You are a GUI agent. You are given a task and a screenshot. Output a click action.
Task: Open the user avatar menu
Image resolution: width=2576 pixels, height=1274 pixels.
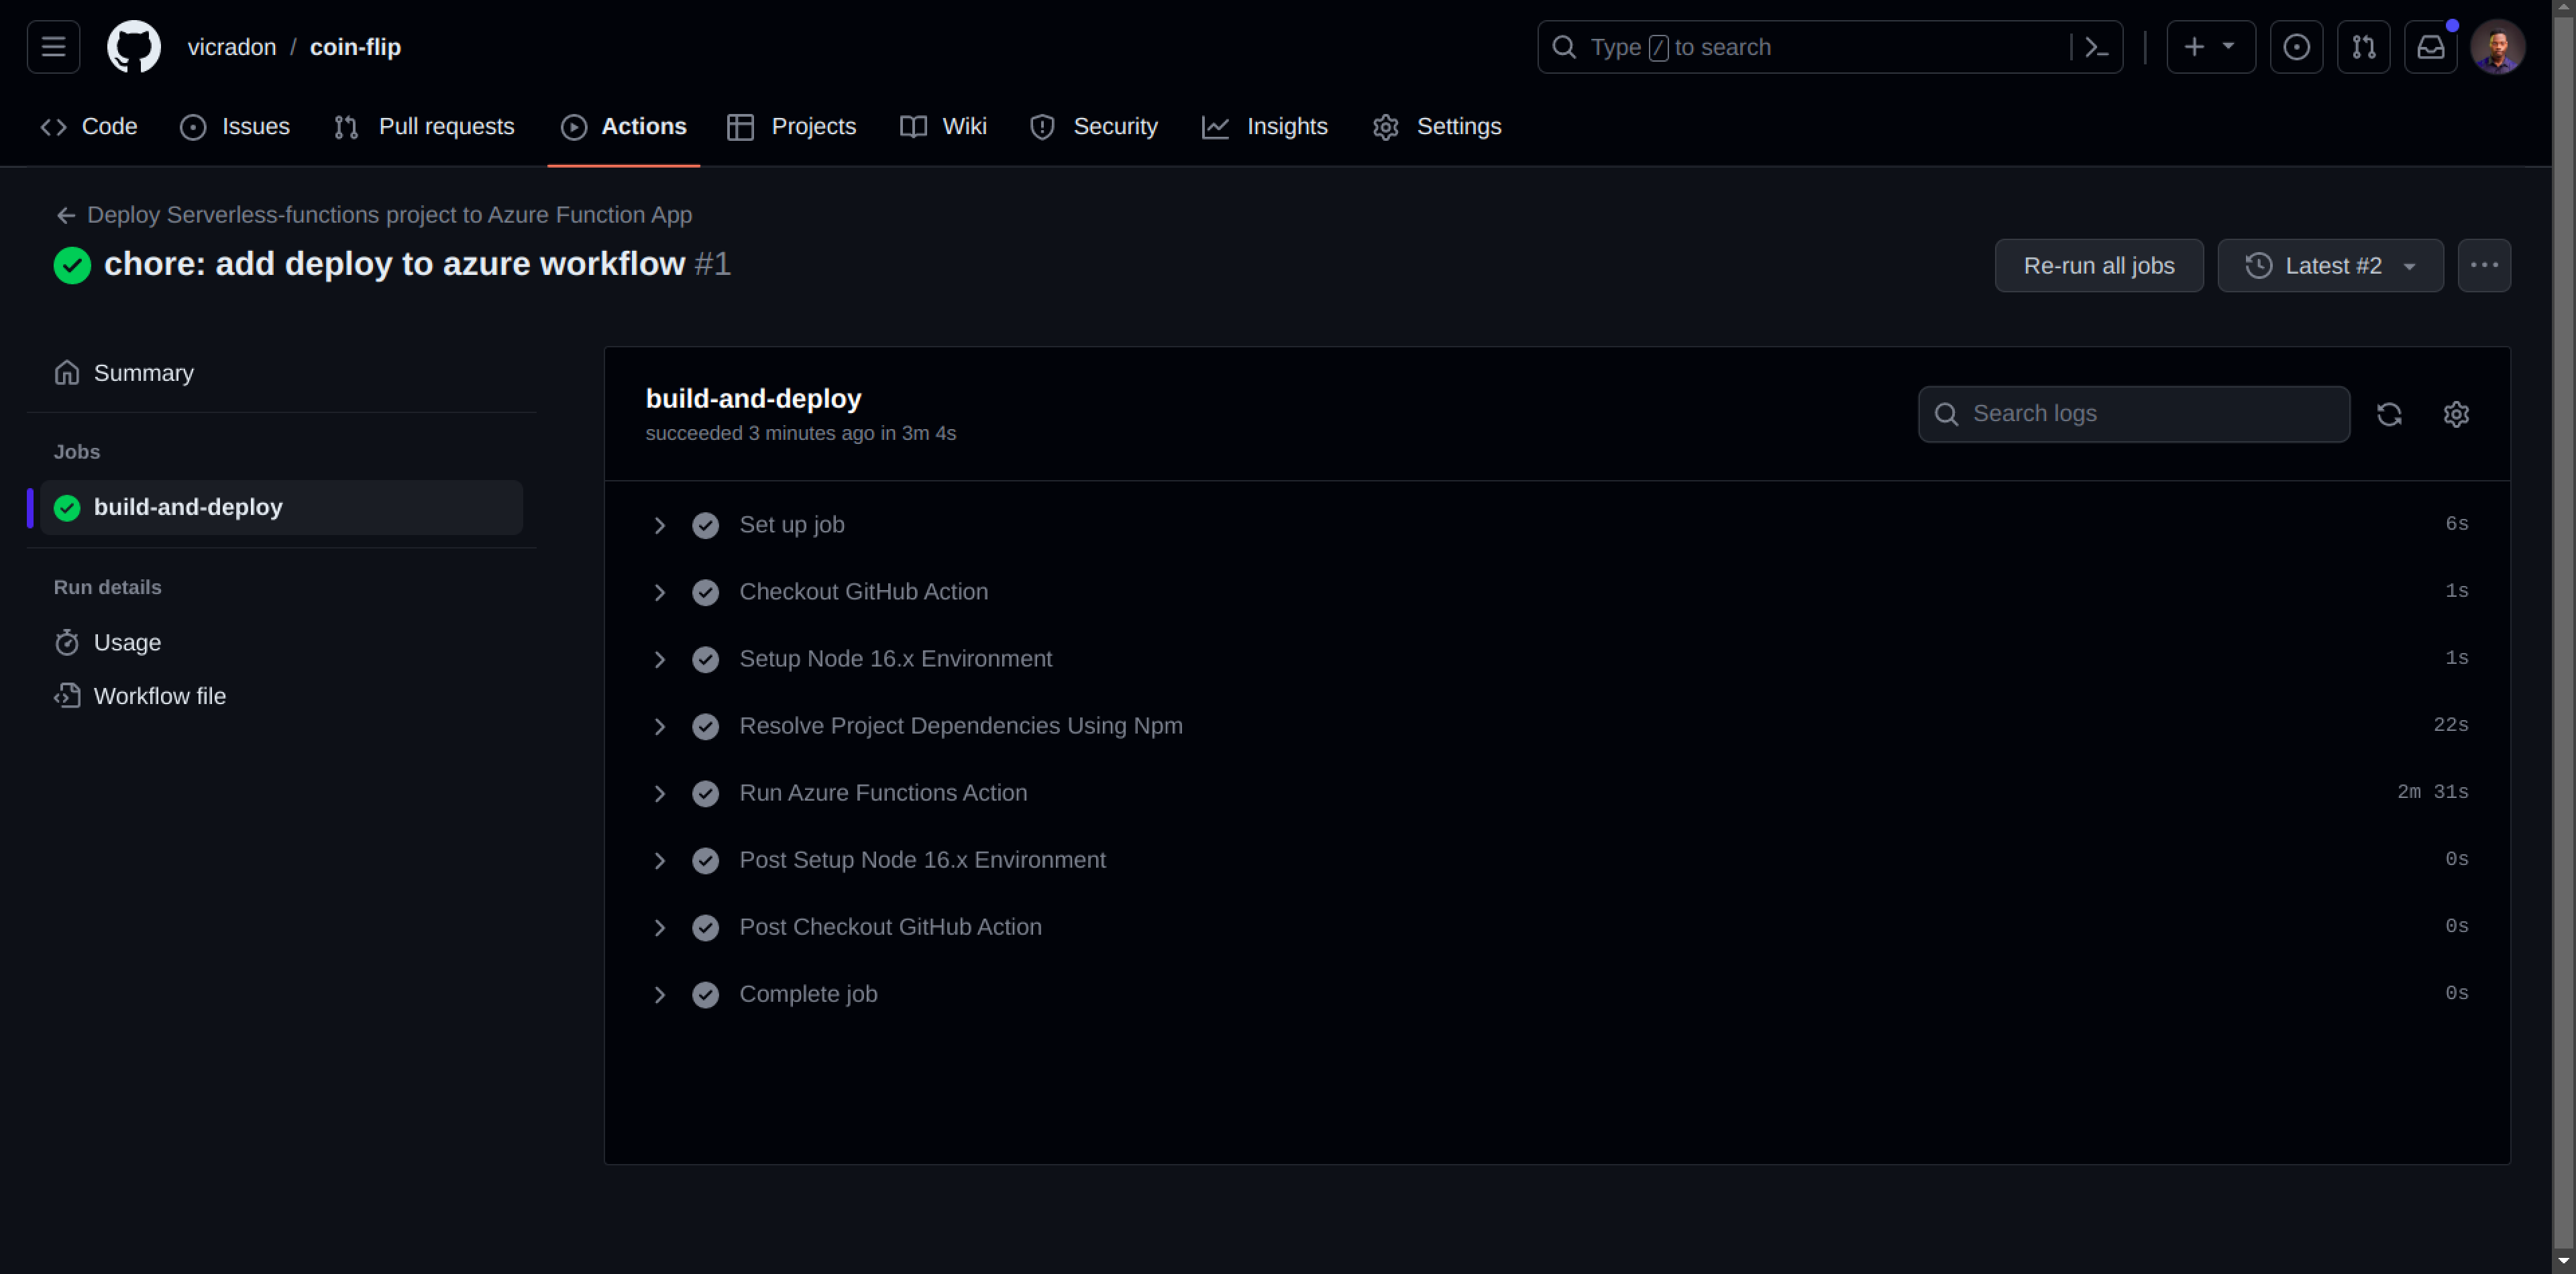click(x=2497, y=47)
